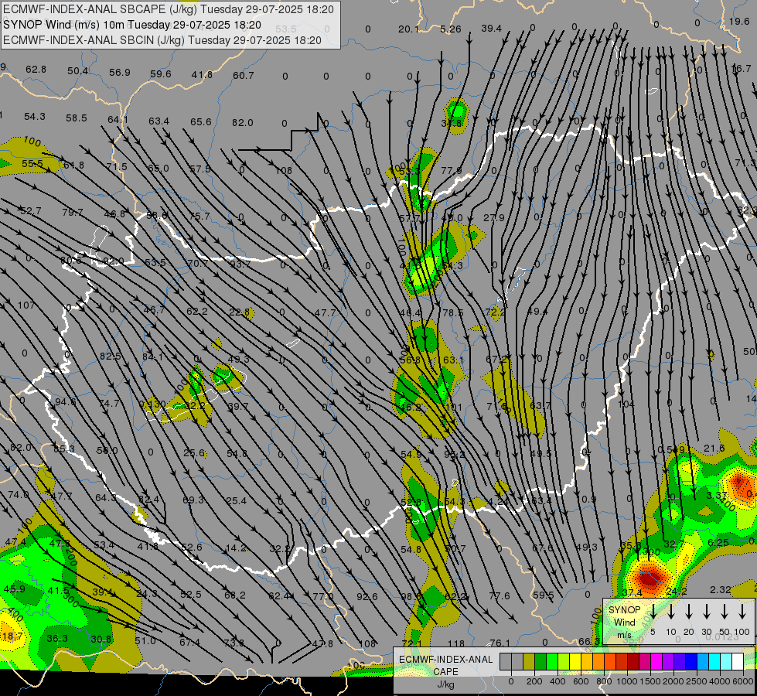Click the map value 104
The height and width of the screenshot is (696, 757).
click(626, 404)
